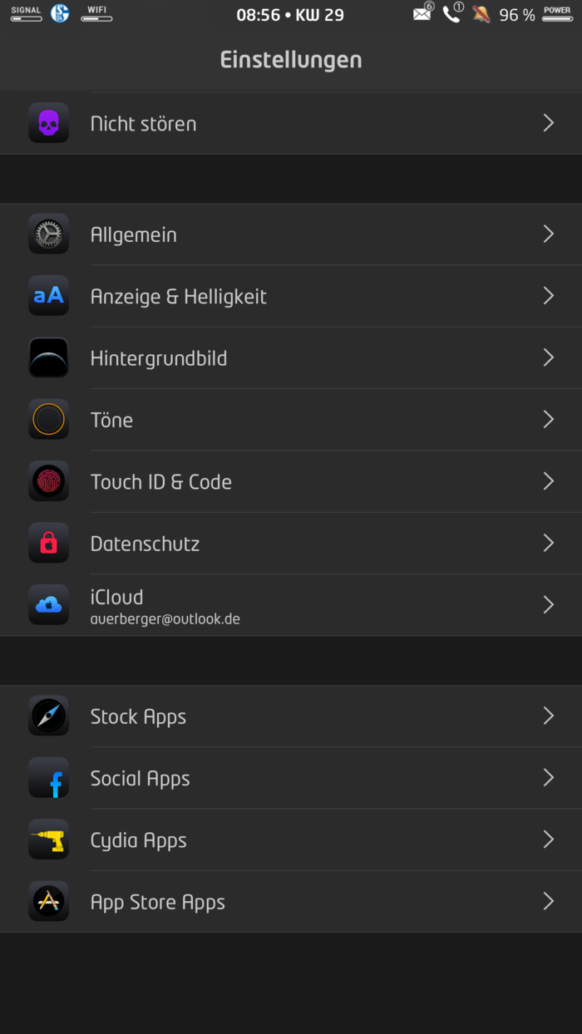Tap the blue iCloud cloud icon
This screenshot has width=582, height=1034.
(x=48, y=605)
